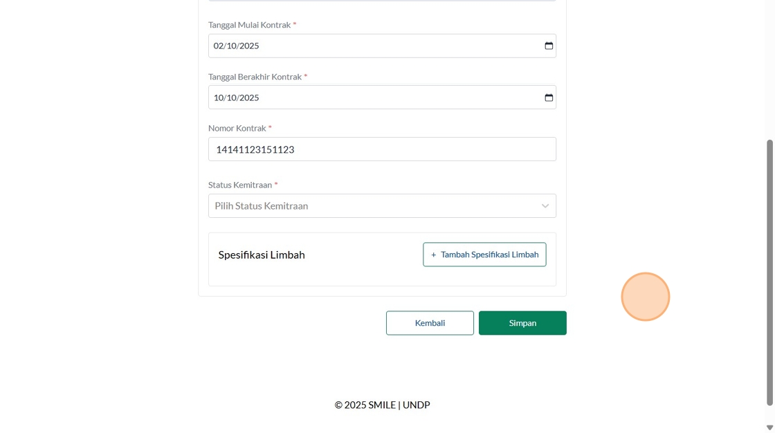775x433 pixels.
Task: Go back with the Kembali button
Action: tap(430, 323)
